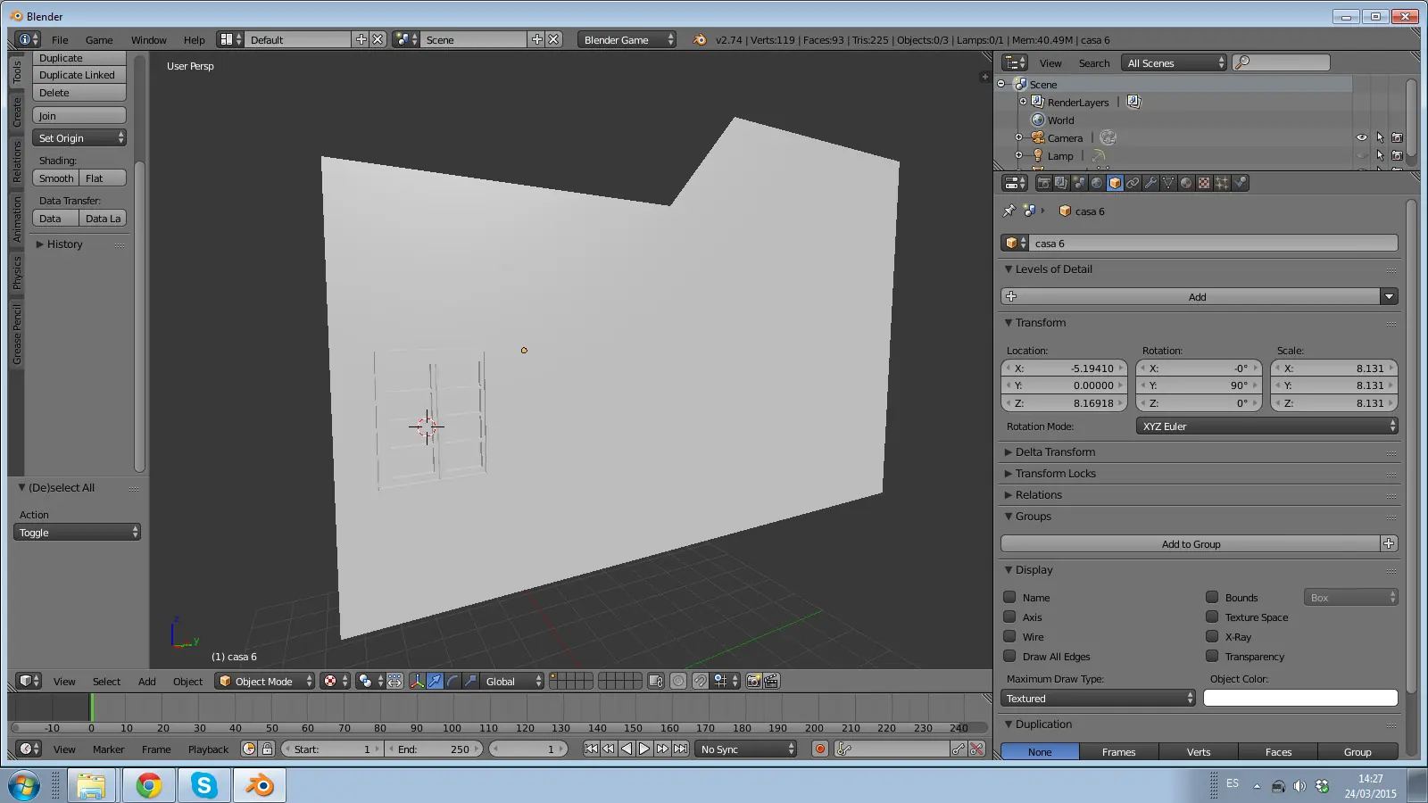The width and height of the screenshot is (1428, 803).
Task: Click the OpenGL render animation clapperboard icon
Action: (771, 681)
